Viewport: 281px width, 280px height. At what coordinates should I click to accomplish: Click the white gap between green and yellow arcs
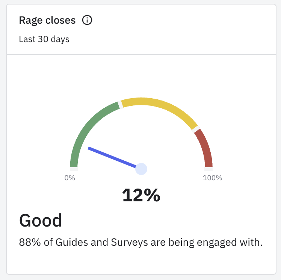coord(120,103)
